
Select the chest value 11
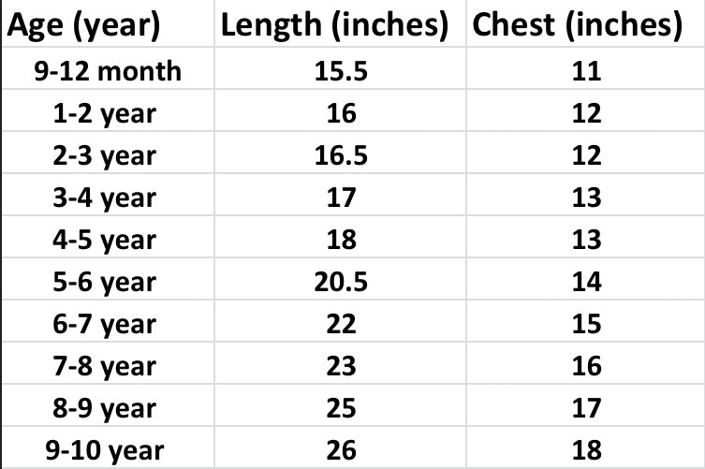(x=586, y=68)
